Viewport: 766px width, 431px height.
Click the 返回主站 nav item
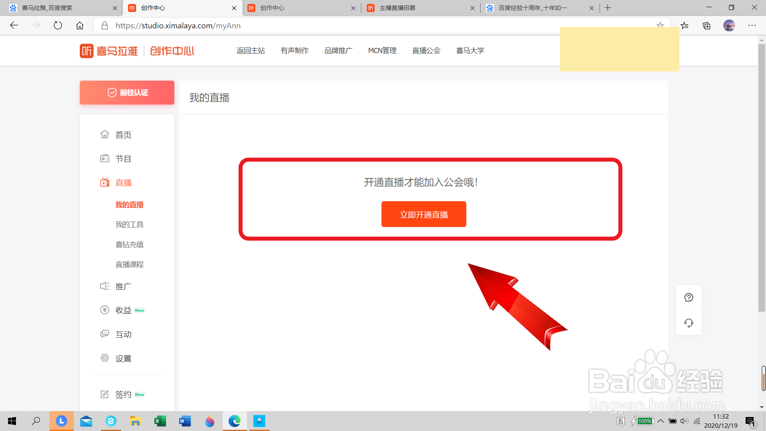[251, 51]
